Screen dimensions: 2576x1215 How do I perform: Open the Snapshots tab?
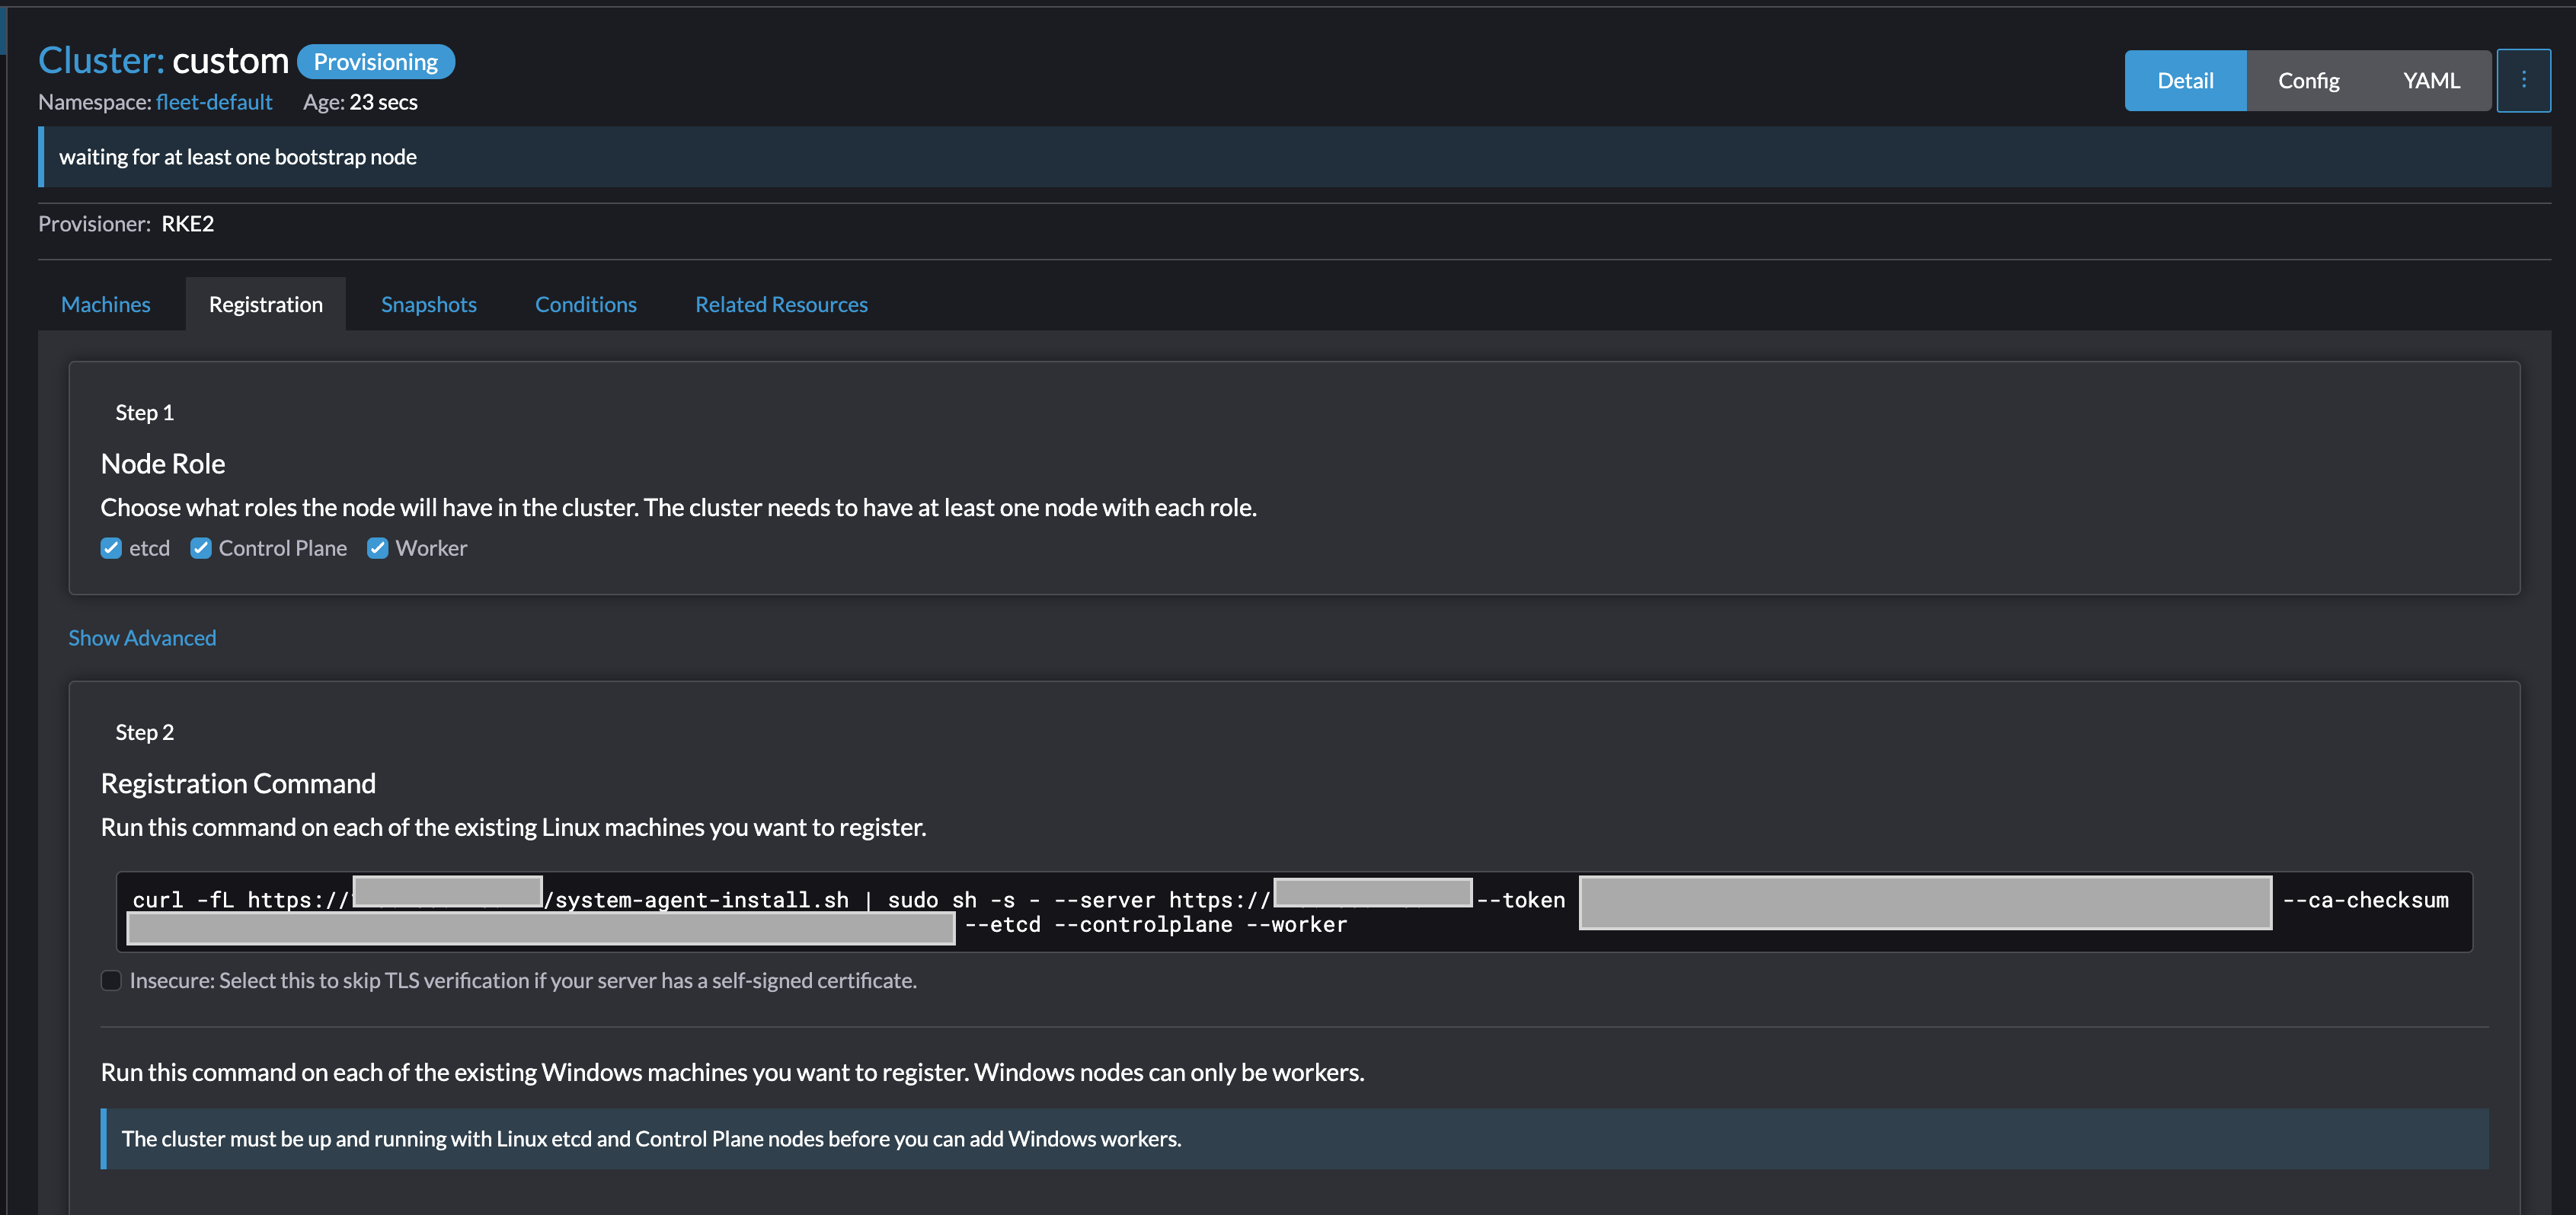tap(429, 304)
